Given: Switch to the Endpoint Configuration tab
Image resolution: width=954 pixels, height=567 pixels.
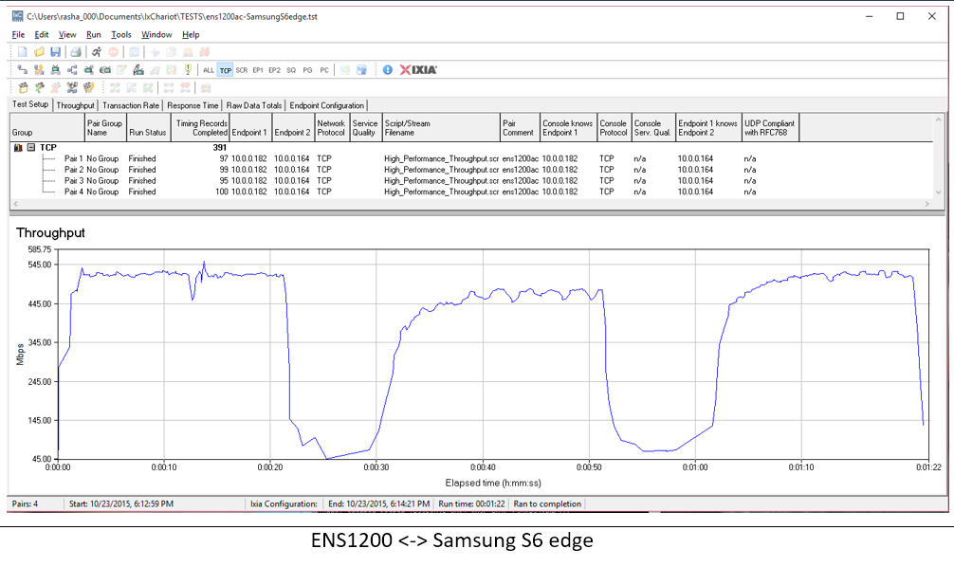Looking at the screenshot, I should pos(327,105).
